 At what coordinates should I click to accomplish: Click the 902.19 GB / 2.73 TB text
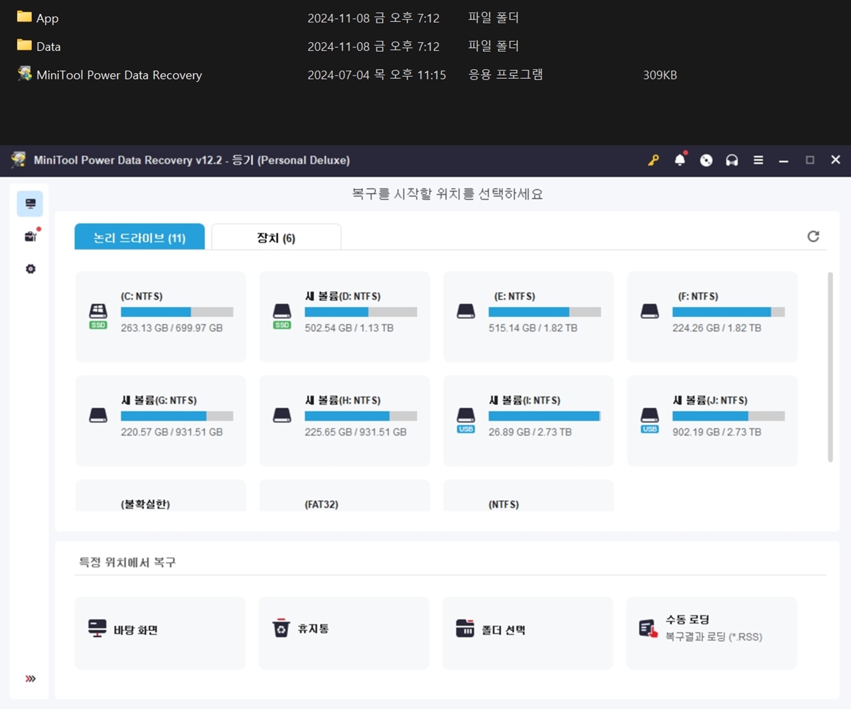(x=717, y=432)
